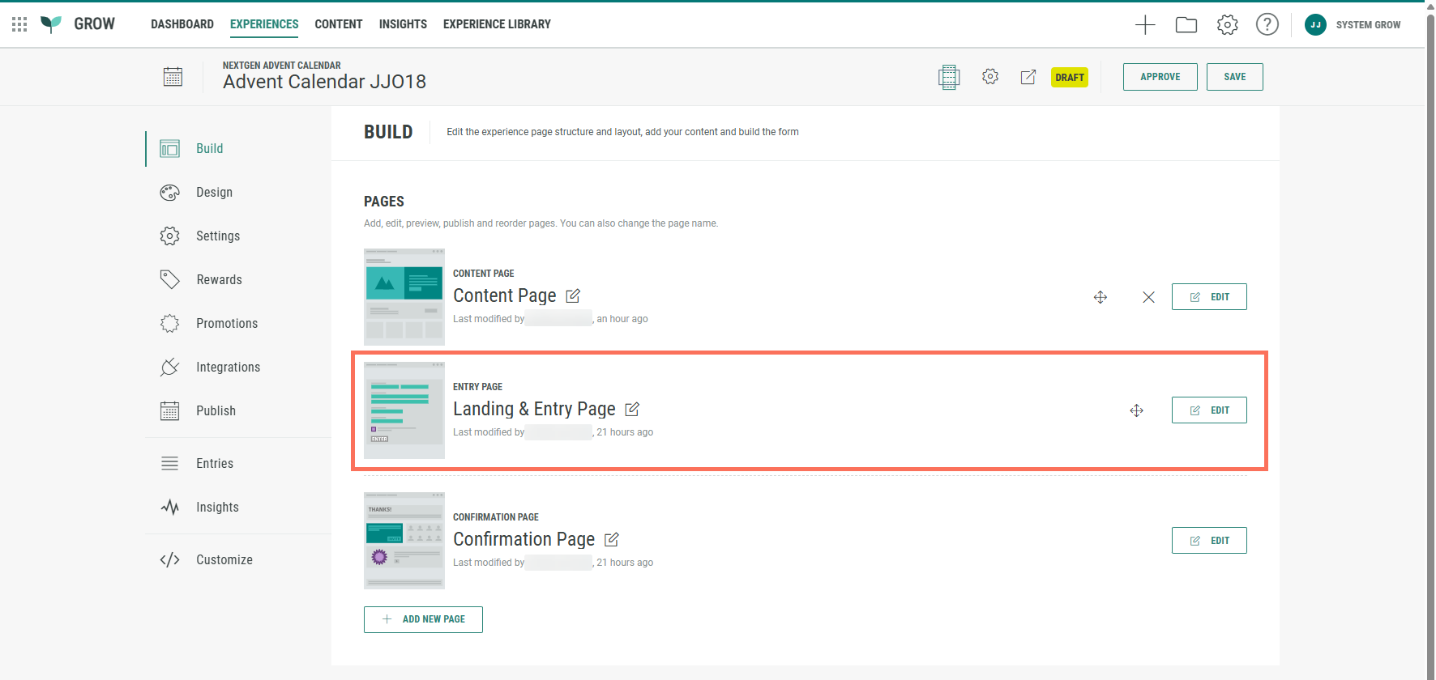Switch to the Insights top menu

[x=403, y=24]
